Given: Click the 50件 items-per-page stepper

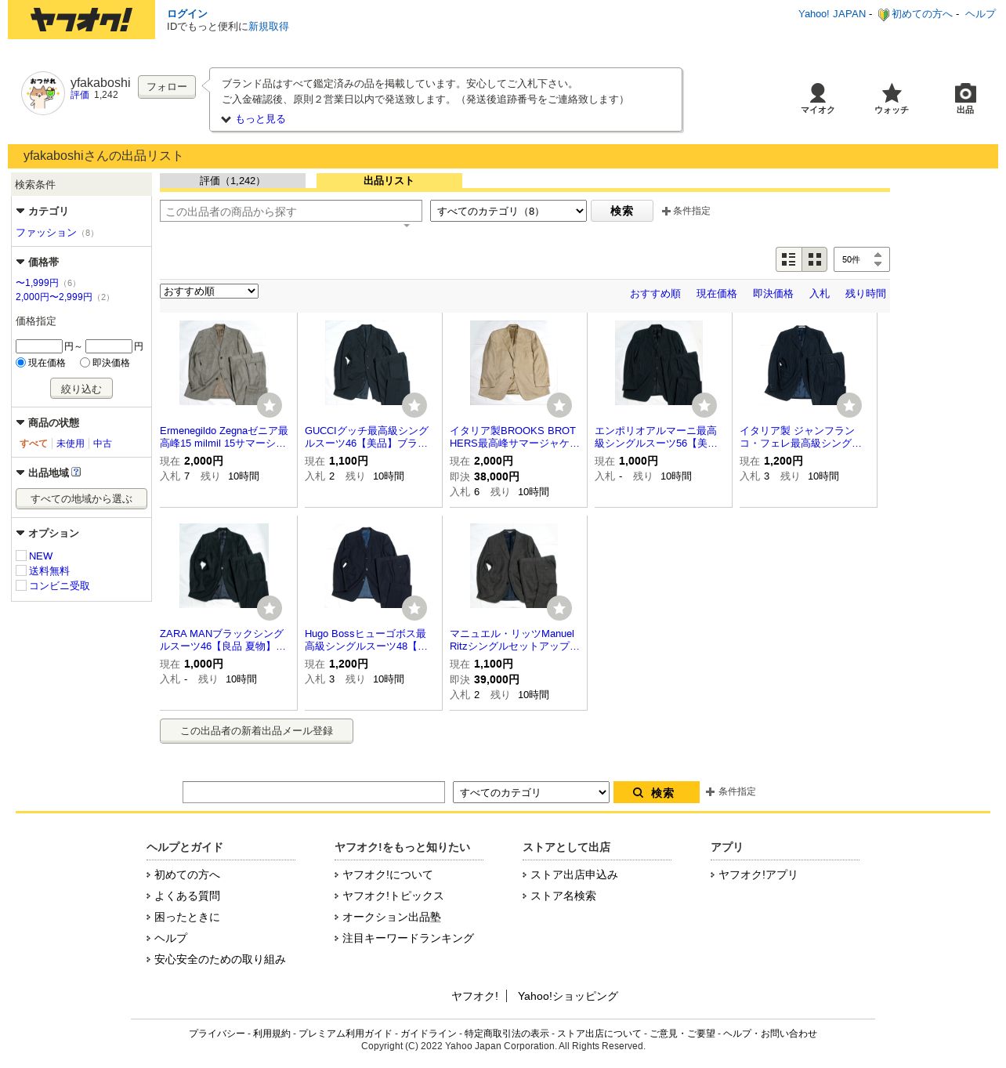Looking at the screenshot, I should pos(862,259).
